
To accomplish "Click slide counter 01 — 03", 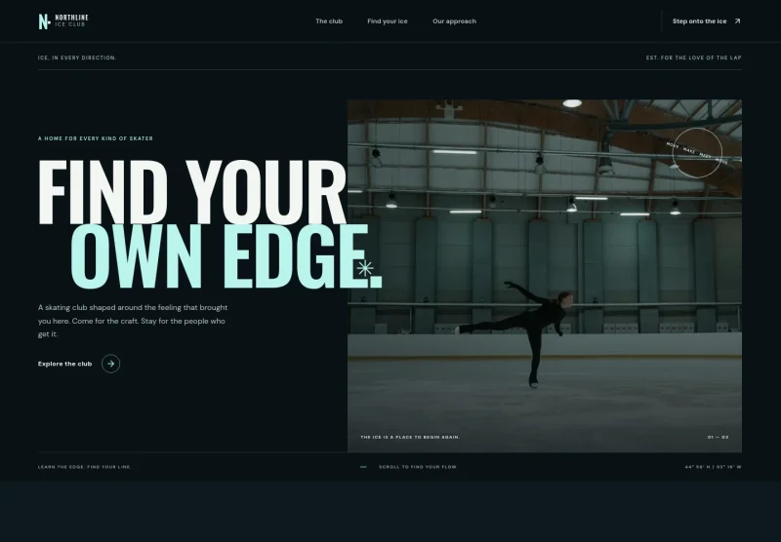I will (718, 438).
